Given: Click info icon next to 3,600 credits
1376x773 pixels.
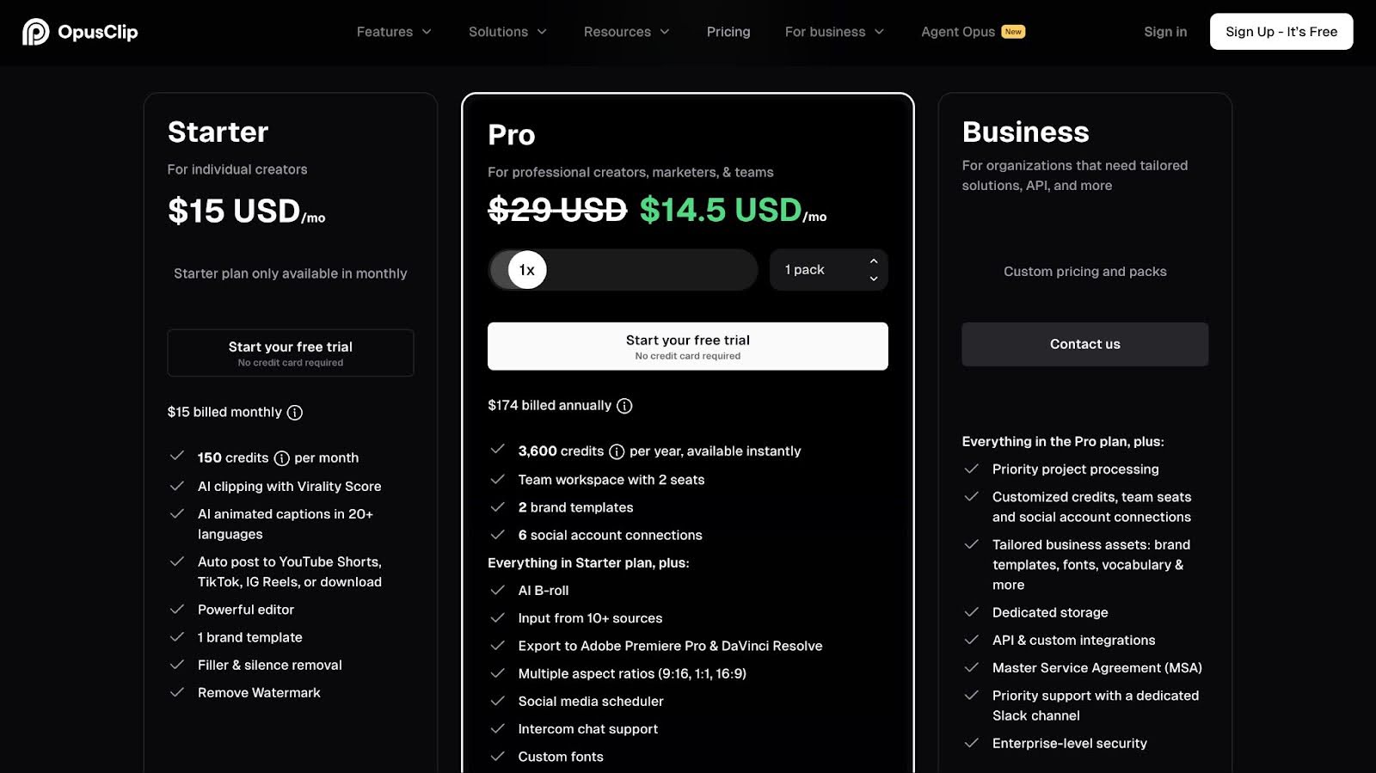Looking at the screenshot, I should pos(617,451).
